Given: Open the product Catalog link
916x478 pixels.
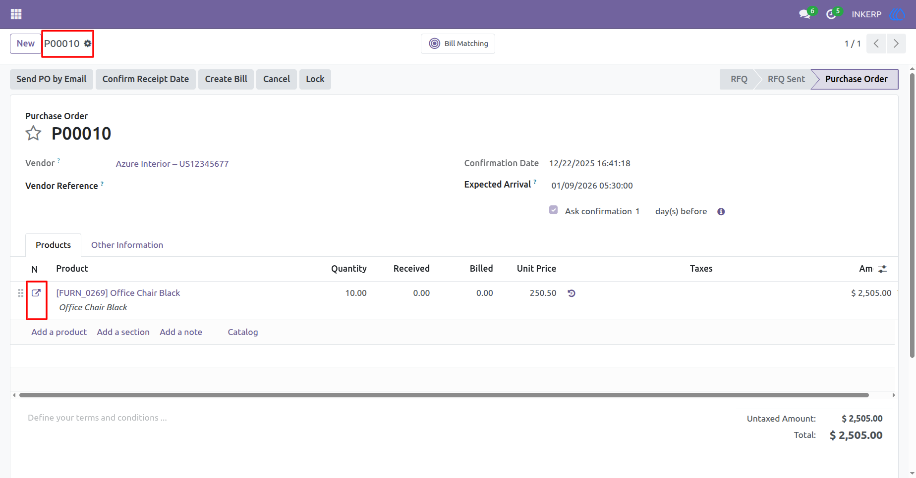Looking at the screenshot, I should coord(243,332).
